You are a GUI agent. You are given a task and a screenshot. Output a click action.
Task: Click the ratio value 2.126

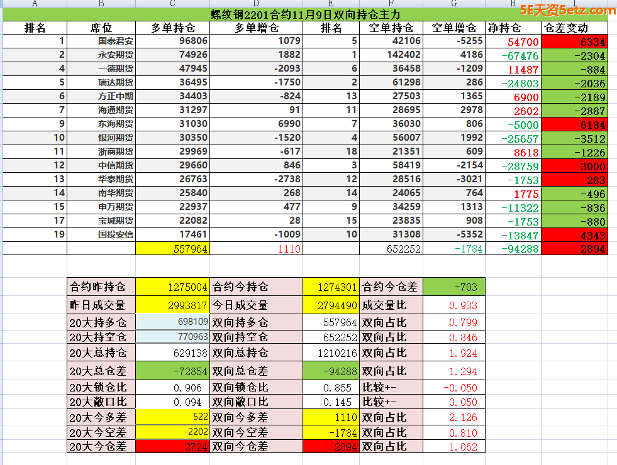[x=454, y=417]
